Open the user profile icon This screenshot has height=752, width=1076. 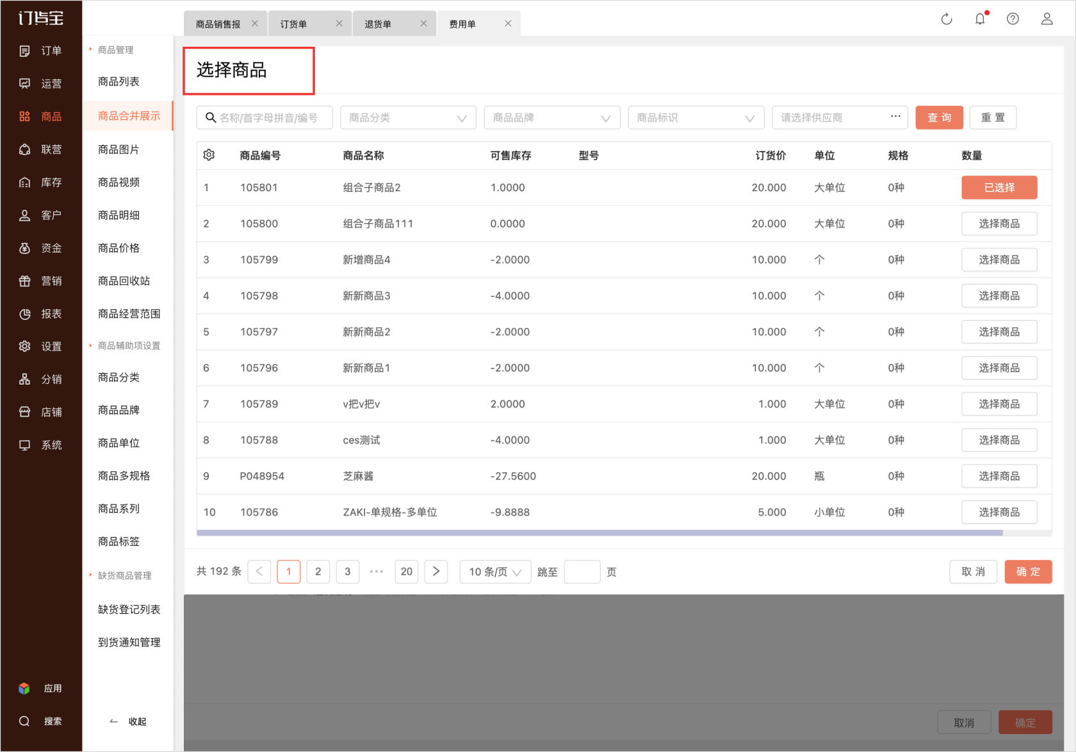1047,19
